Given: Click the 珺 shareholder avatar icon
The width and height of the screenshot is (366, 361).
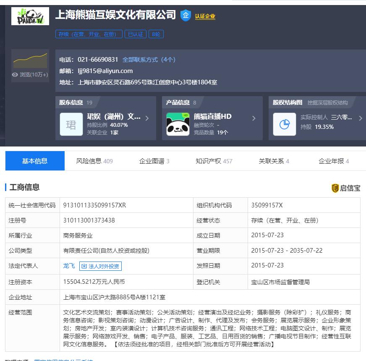Looking at the screenshot, I should [x=71, y=124].
